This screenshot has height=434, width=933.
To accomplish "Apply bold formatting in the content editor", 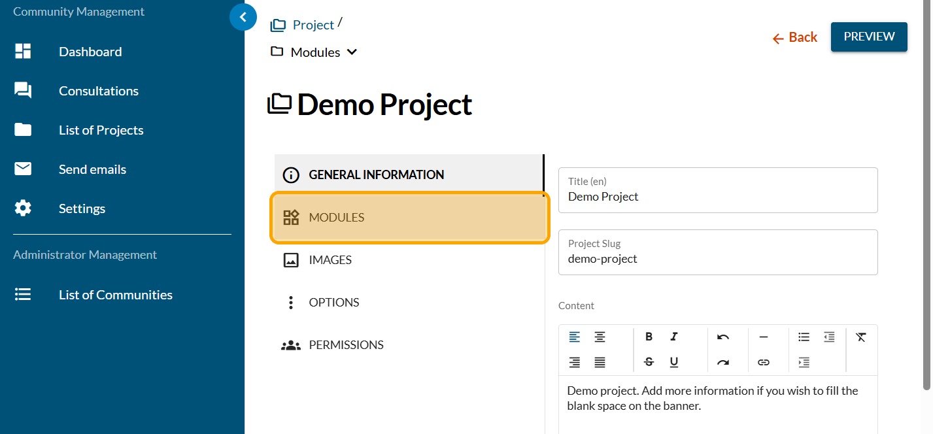I will 649,337.
